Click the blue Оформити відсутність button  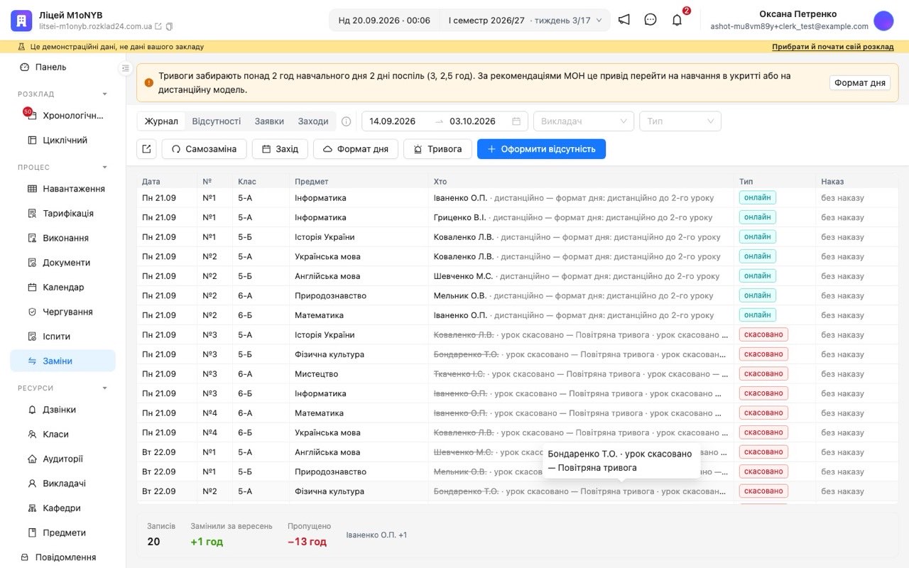click(x=541, y=149)
